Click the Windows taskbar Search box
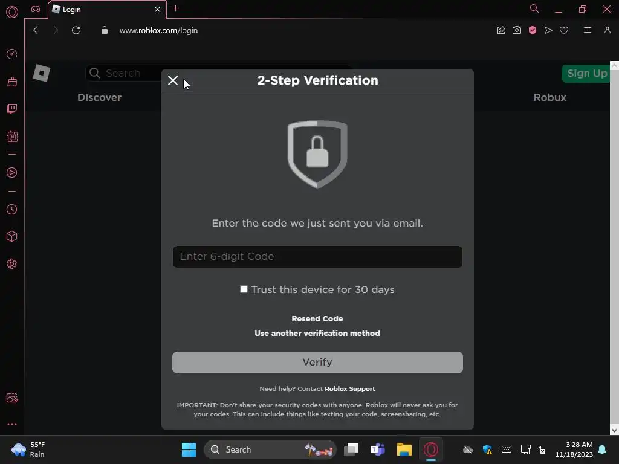Viewport: 619px width, 464px height. tap(270, 449)
